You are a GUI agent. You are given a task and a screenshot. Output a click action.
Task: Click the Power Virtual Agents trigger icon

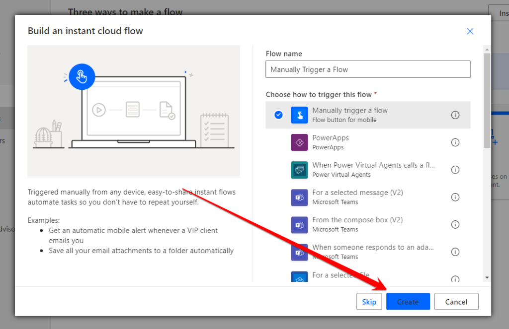click(299, 170)
